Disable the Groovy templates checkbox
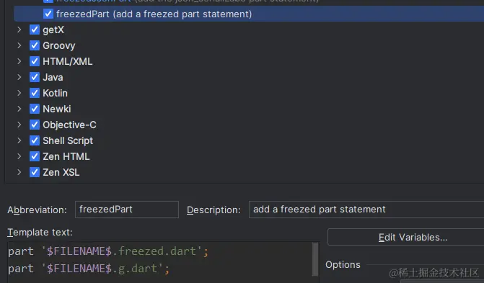The image size is (484, 283). 35,45
